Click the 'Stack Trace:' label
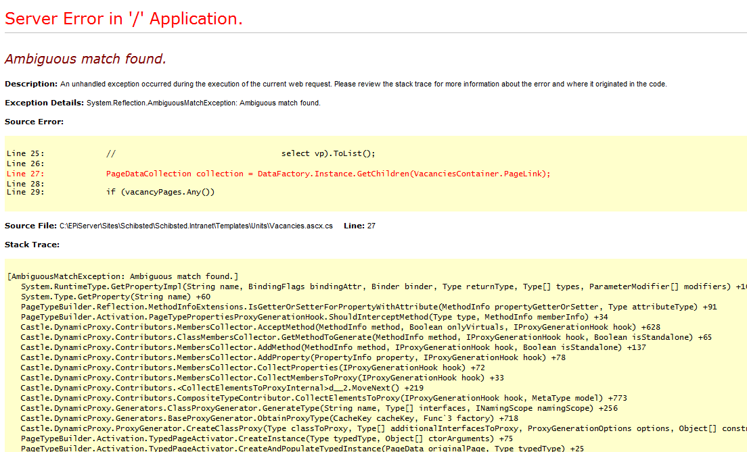The image size is (747, 452). point(32,245)
